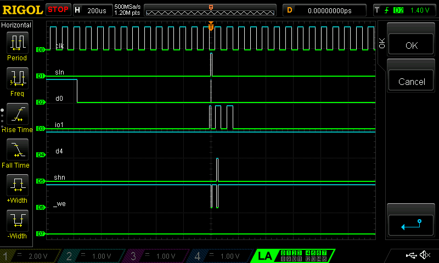
Task: Select the Freq measurement icon
Action: click(17, 82)
